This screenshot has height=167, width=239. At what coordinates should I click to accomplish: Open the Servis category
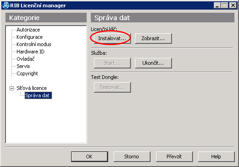23,66
